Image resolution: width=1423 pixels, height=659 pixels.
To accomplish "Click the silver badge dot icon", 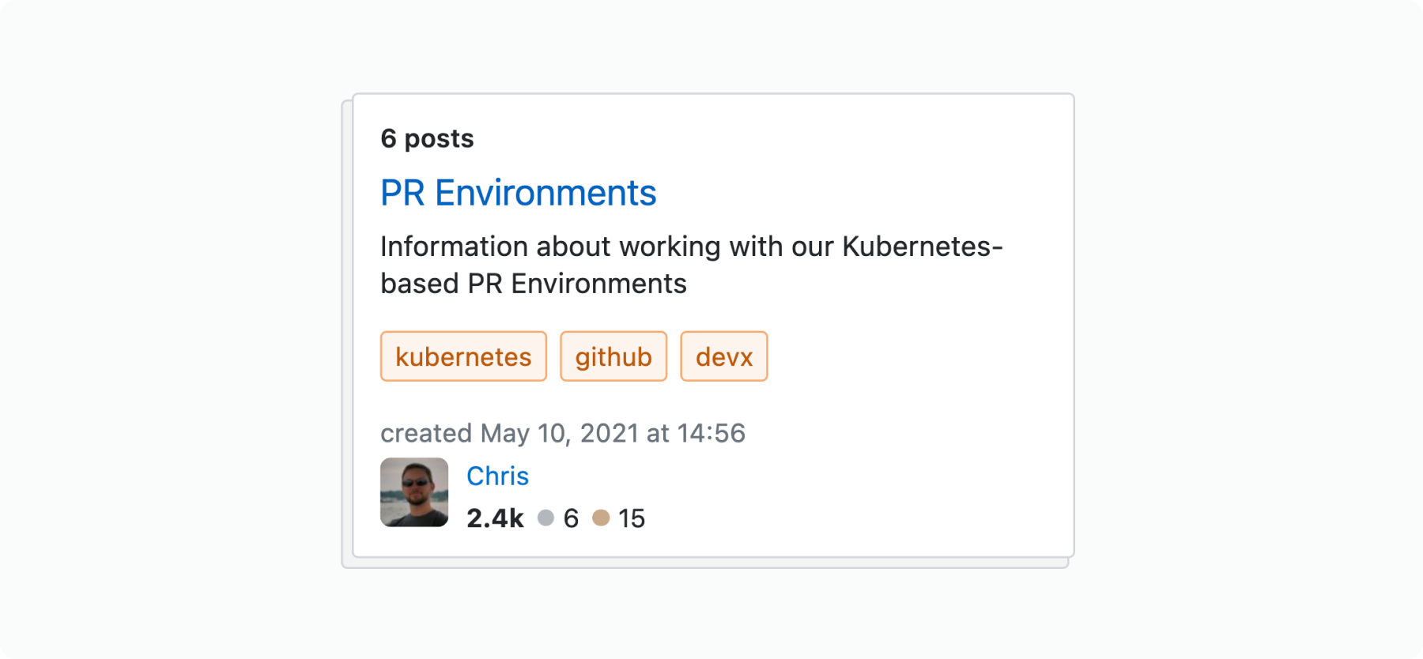I will click(x=545, y=518).
